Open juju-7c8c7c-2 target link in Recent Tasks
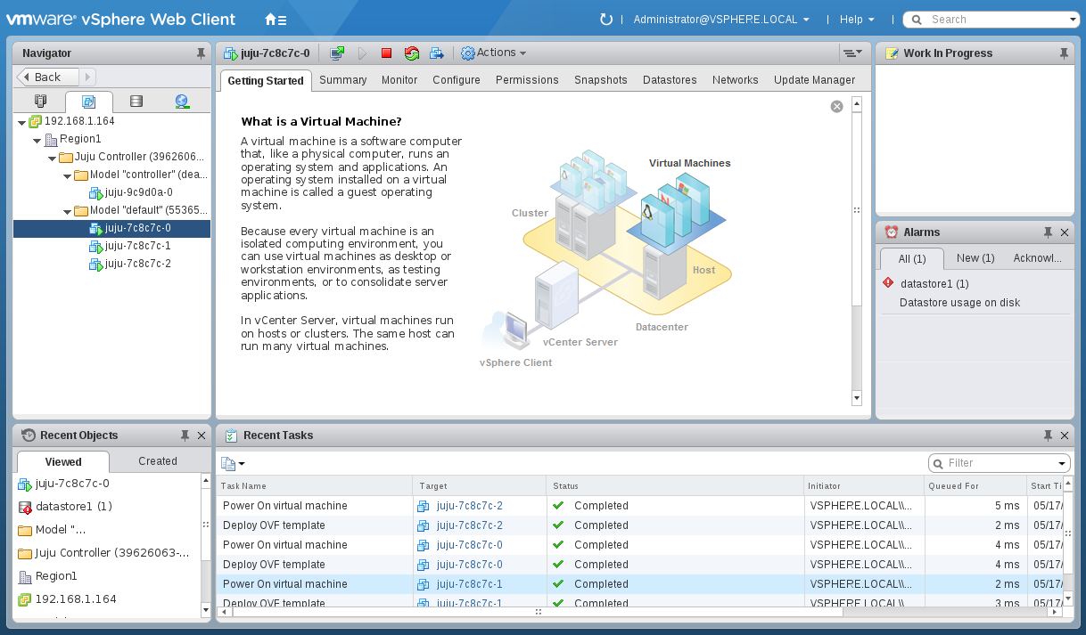Image resolution: width=1086 pixels, height=635 pixels. (469, 506)
